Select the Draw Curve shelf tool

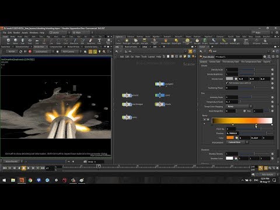point(74,41)
